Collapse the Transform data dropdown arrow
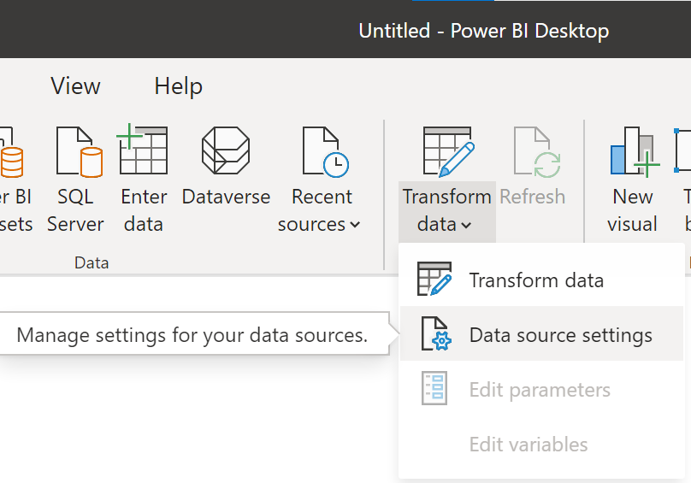 pyautogui.click(x=466, y=225)
